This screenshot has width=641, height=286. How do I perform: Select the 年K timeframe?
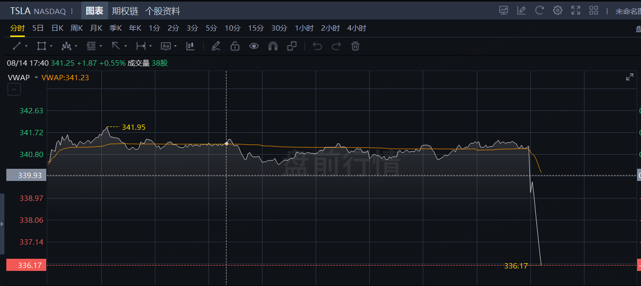[x=135, y=28]
